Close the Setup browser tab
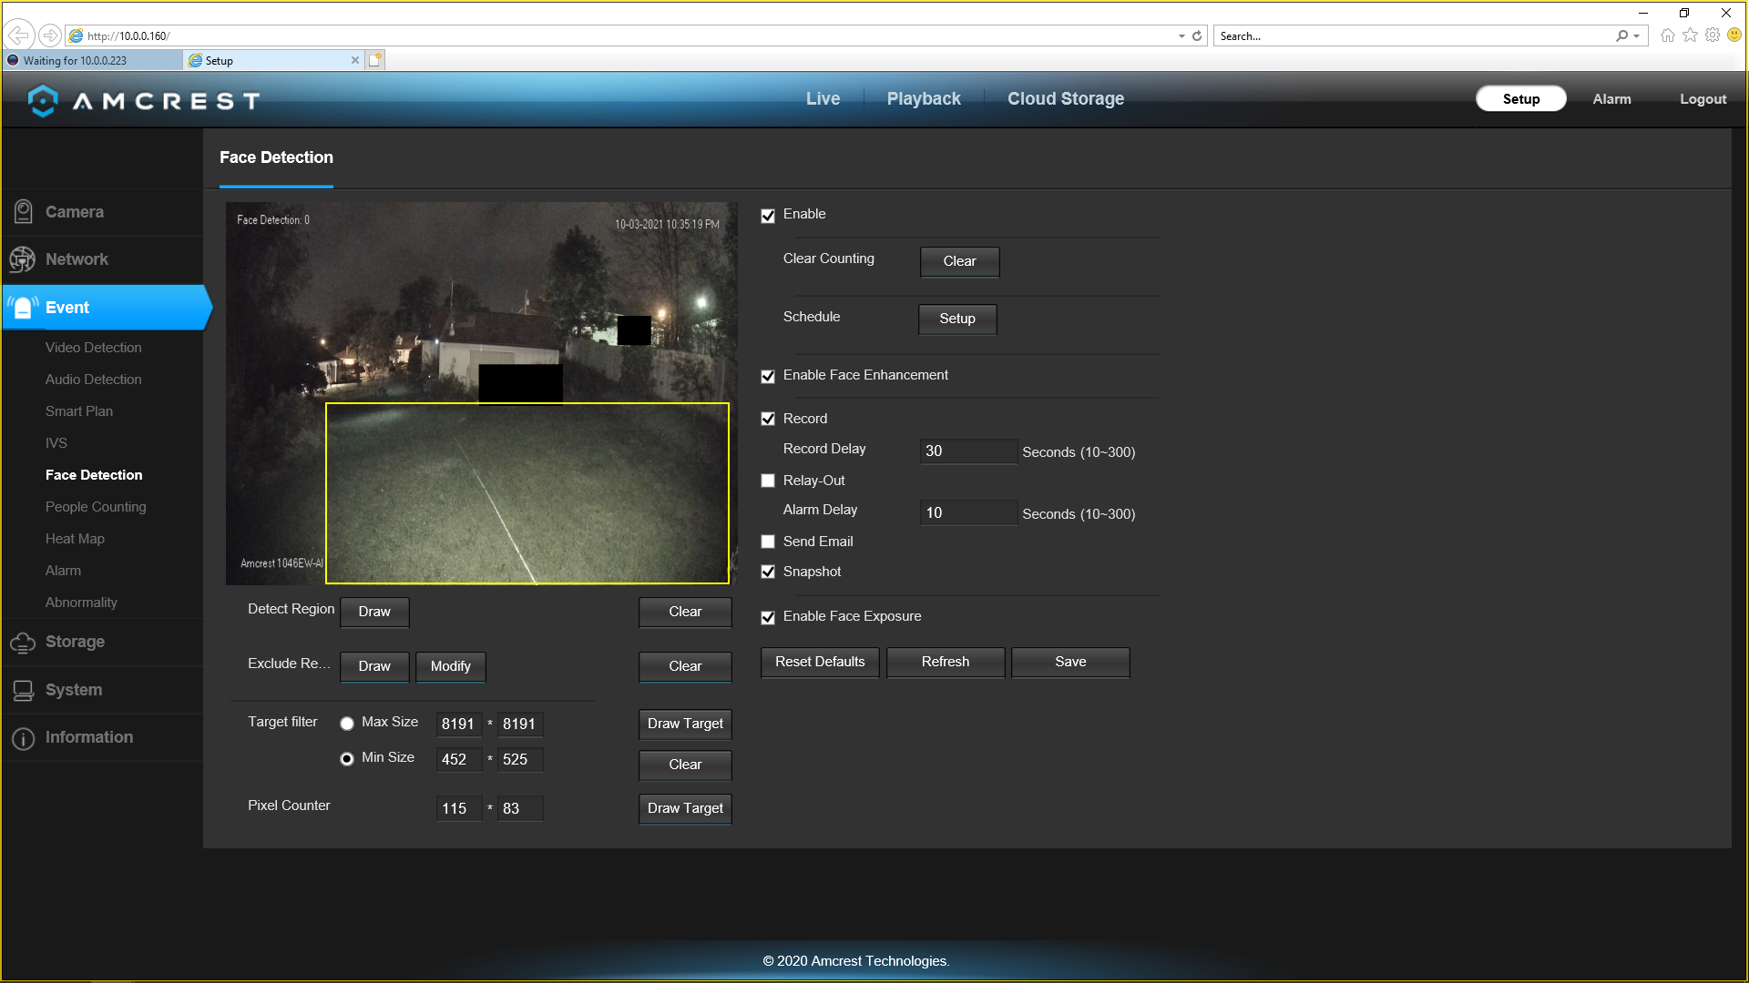 (355, 60)
